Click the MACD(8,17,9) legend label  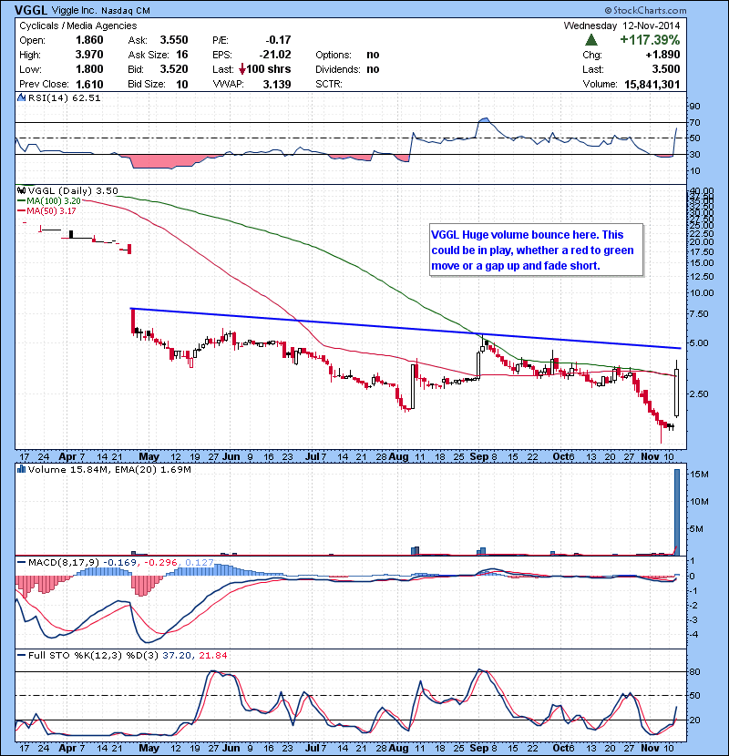click(x=64, y=562)
